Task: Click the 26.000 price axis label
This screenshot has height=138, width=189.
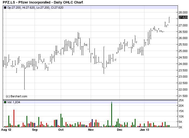Action: pyautogui.click(x=183, y=38)
